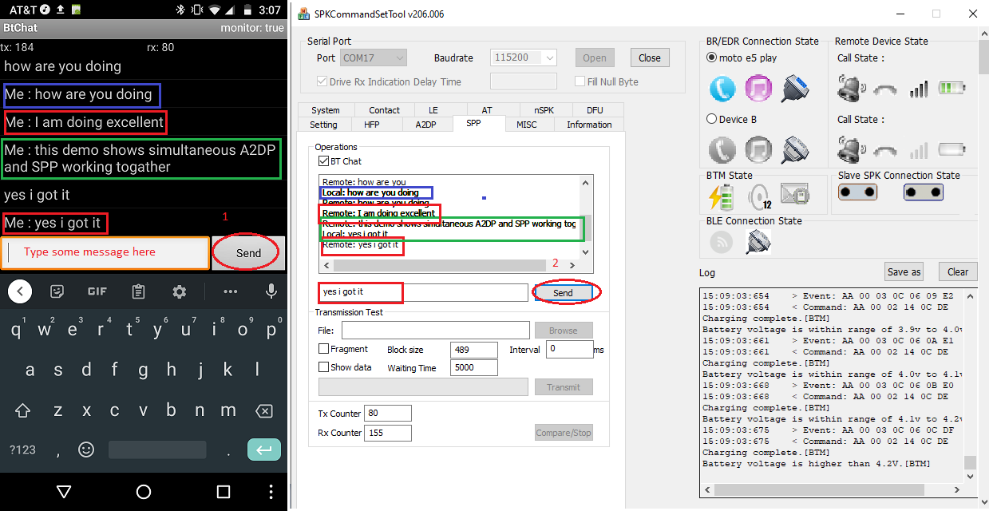Click the Close serial port button

(x=649, y=57)
